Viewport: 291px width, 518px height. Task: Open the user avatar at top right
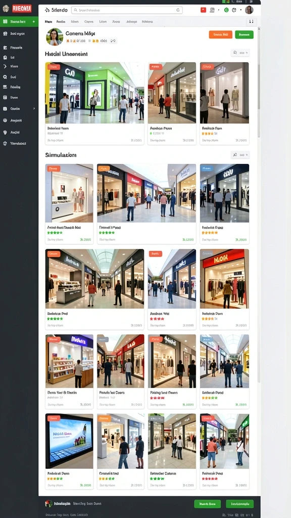pos(249,10)
